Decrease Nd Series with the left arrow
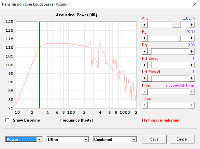The image size is (200, 149). coord(145,65)
